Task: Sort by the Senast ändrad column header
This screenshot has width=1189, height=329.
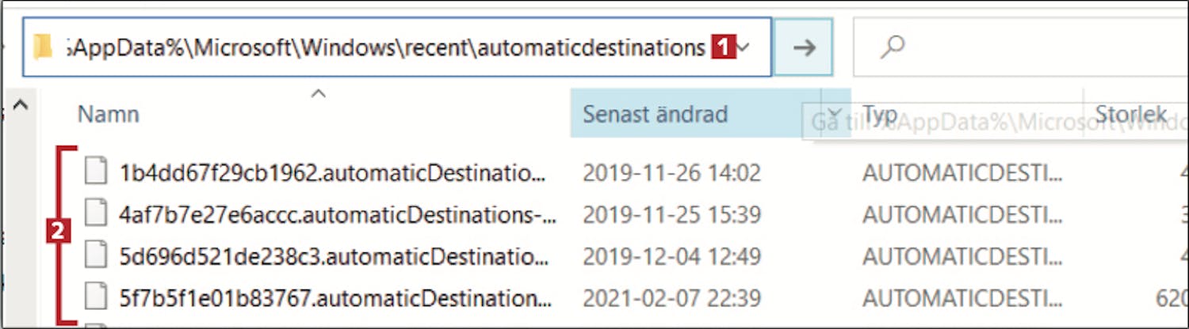Action: [655, 115]
